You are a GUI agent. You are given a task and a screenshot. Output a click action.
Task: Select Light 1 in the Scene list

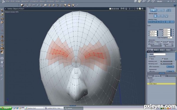pos(161,82)
